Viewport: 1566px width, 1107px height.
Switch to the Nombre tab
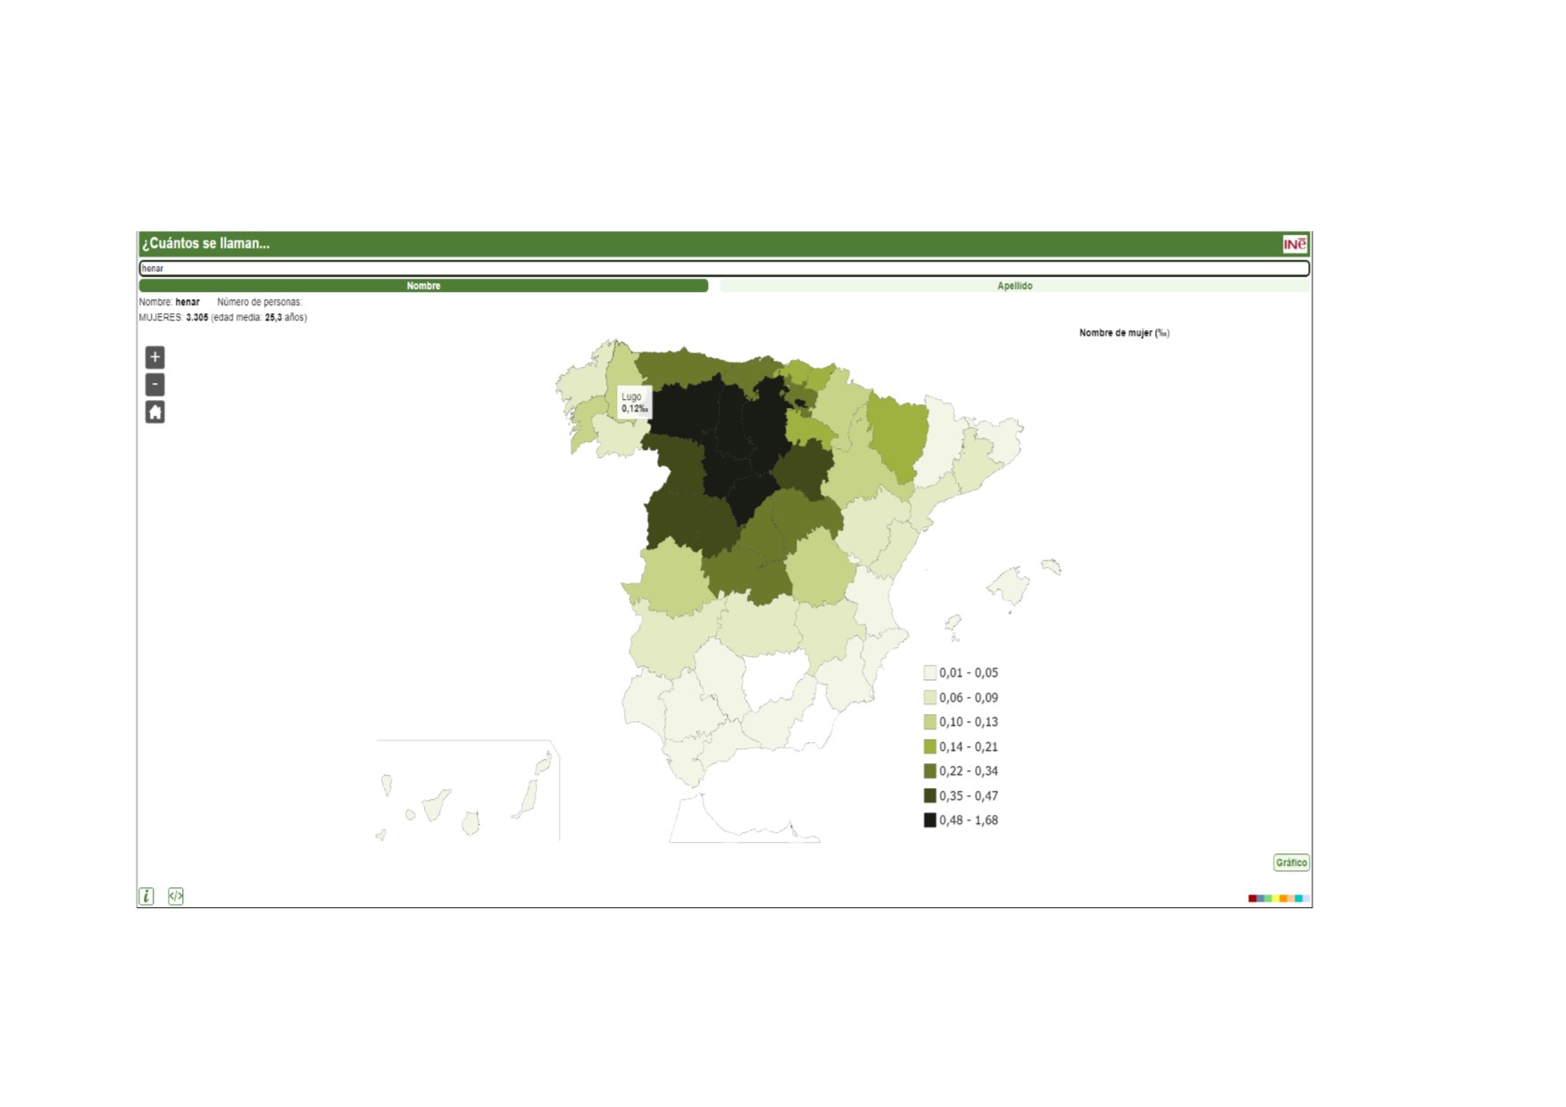point(423,286)
